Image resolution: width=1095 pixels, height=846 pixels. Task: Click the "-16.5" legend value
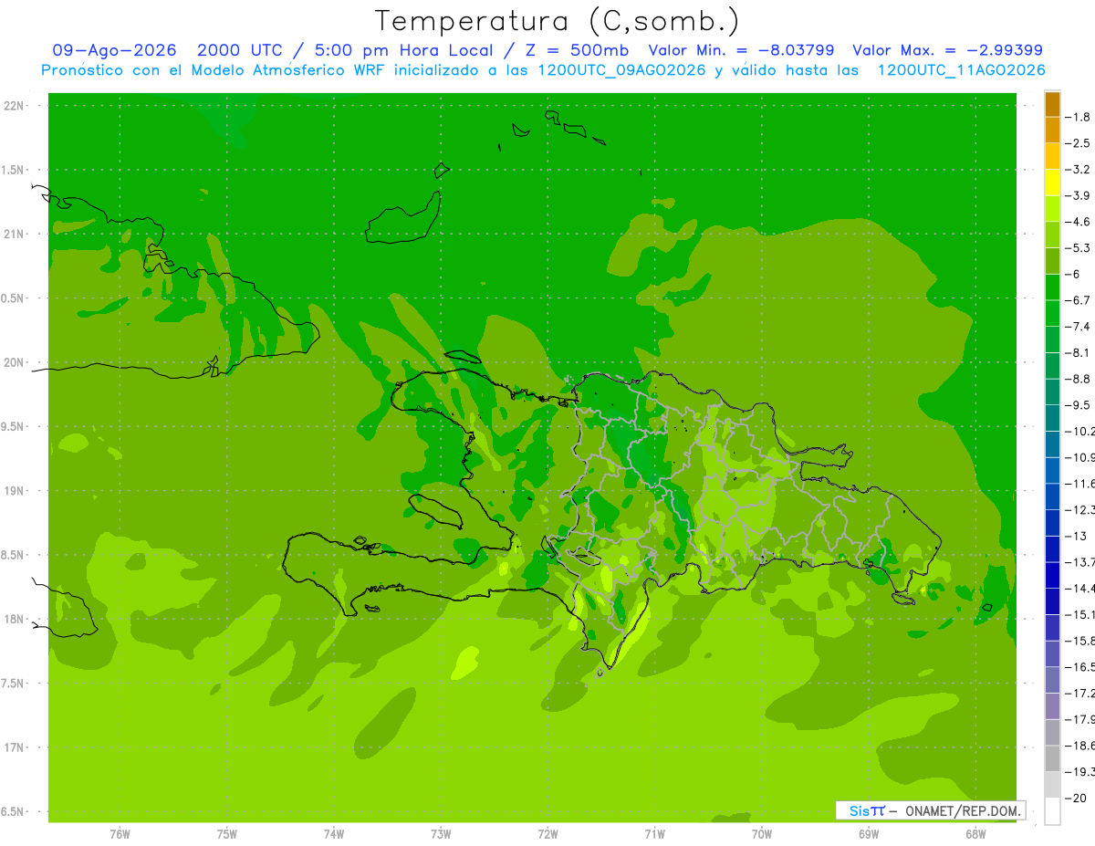coord(1080,667)
